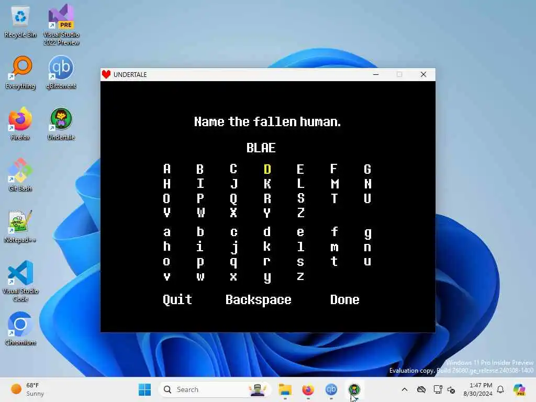Pick lowercase letter a
The height and width of the screenshot is (402, 536).
click(x=167, y=232)
